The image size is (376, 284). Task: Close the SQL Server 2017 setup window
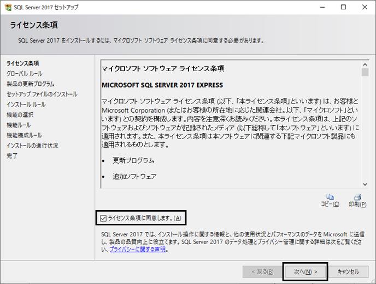coord(365,7)
